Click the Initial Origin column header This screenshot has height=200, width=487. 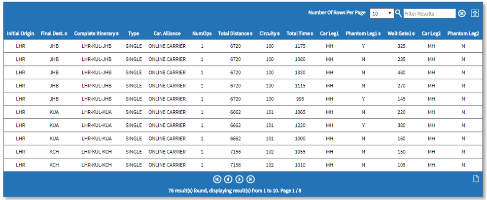click(20, 34)
